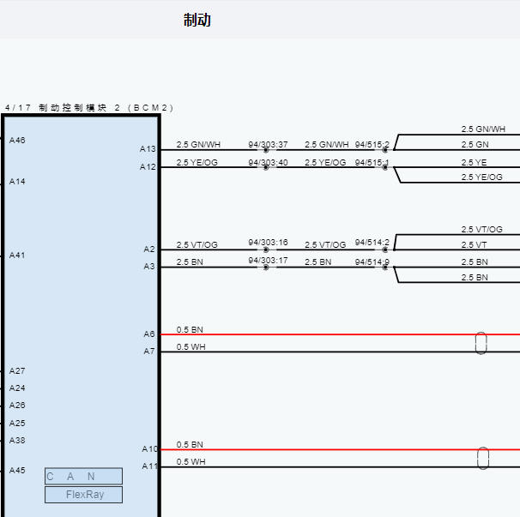Click connector dot at 94/515:1
Image resolution: width=520 pixels, height=517 pixels.
point(384,167)
